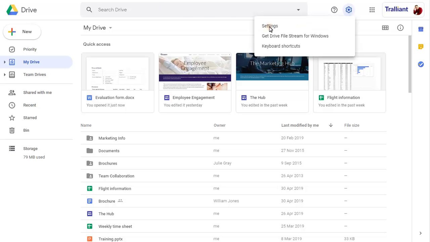Image resolution: width=430 pixels, height=242 pixels.
Task: Choose Get Drive File Stream for Windows
Action: click(295, 36)
